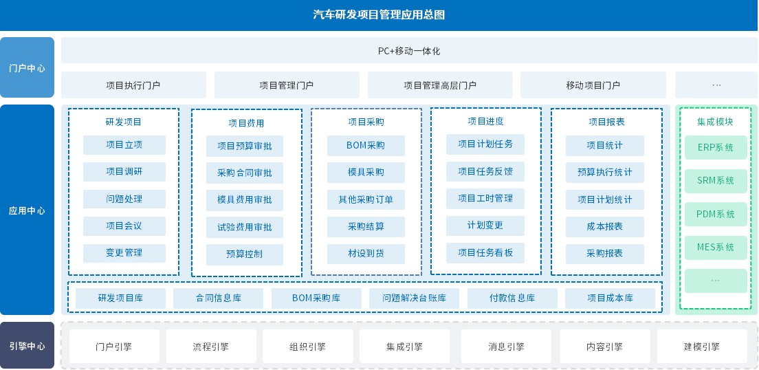Select ERP系统 integration

[x=716, y=148]
